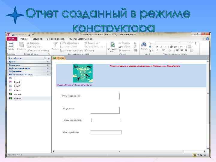Screen dimensions: 216x162
Task: Open Form1 in the navigation pane
Action: (x=17, y=82)
